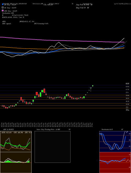
Task: Click the 'CL: 68.55' closing price text
Action: pos(48,5)
